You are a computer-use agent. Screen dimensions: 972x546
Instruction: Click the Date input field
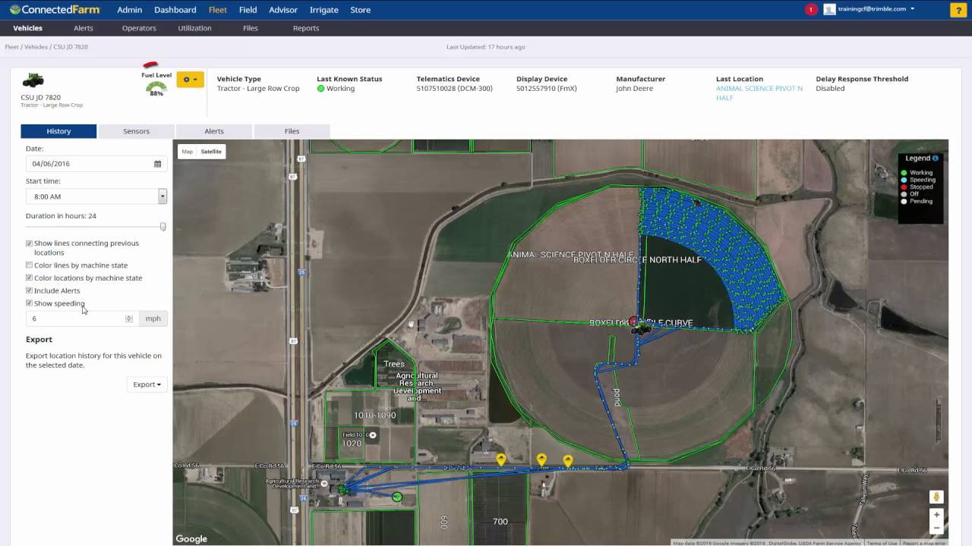click(96, 164)
